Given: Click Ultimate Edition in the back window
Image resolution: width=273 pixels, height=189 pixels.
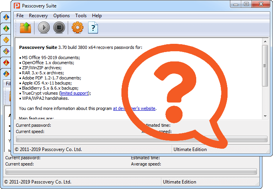Looking at the screenshot, I should tap(179, 182).
